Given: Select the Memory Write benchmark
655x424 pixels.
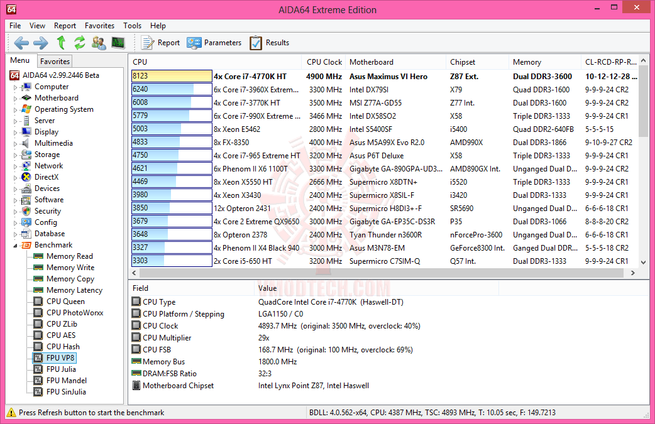Looking at the screenshot, I should click(70, 267).
